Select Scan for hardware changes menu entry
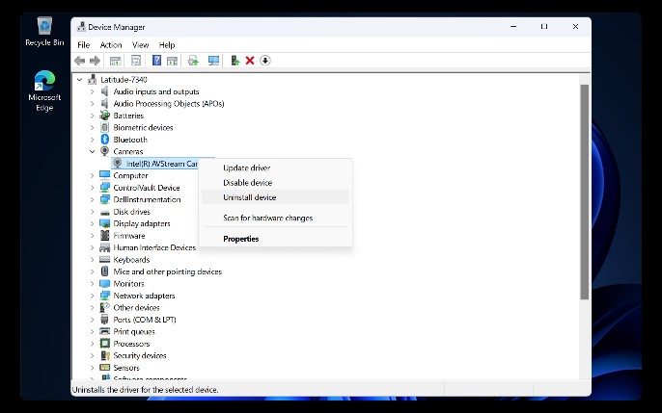 pos(275,219)
